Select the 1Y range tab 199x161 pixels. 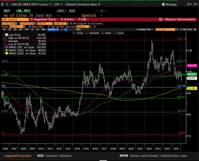(32, 29)
